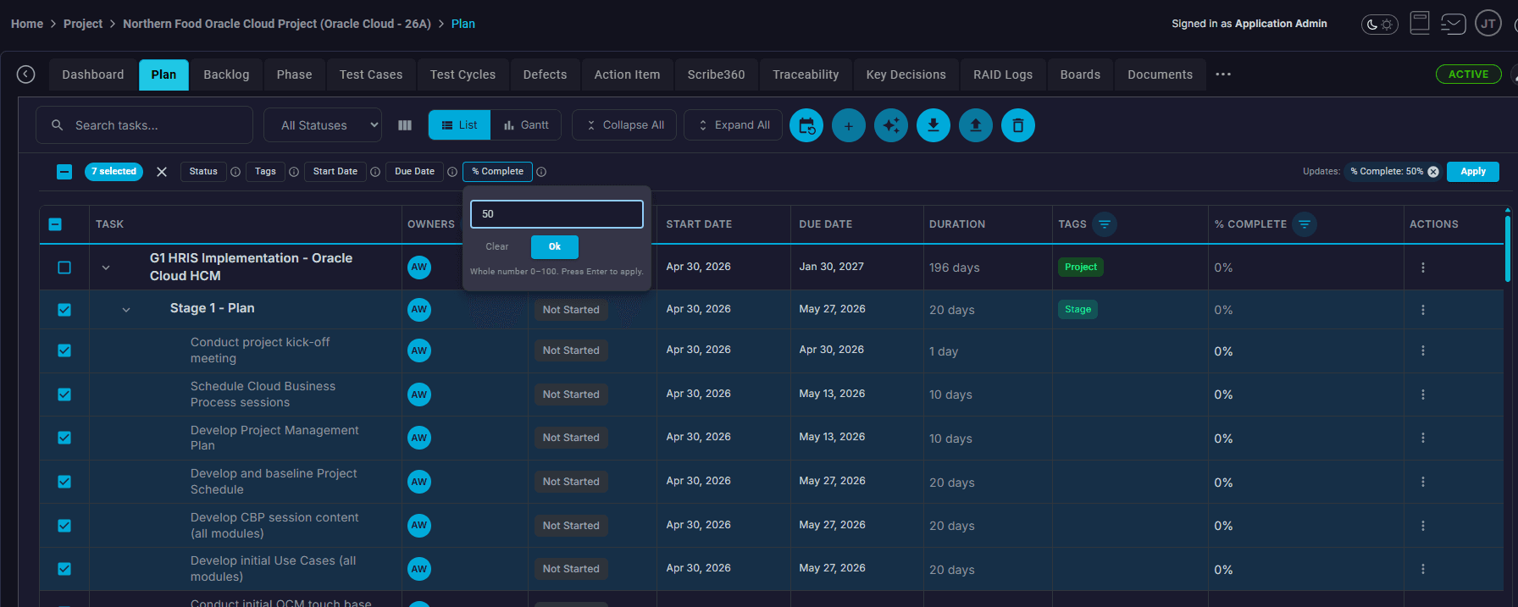Uncheck Develop Project Management Plan checkbox
The image size is (1518, 607).
pyautogui.click(x=64, y=438)
